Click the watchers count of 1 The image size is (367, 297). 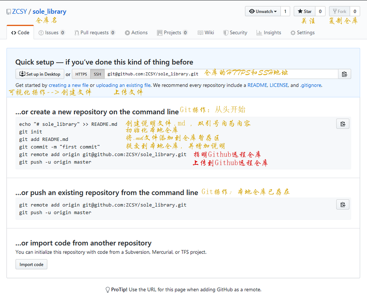click(285, 11)
